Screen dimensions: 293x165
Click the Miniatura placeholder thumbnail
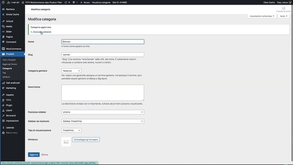(x=66, y=142)
